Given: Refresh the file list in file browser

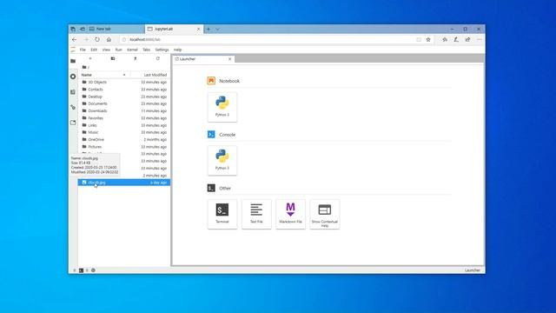Looking at the screenshot, I should pyautogui.click(x=158, y=58).
